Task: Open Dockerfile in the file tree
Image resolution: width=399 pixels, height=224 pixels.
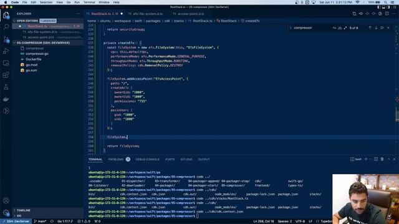Action: pyautogui.click(x=33, y=59)
